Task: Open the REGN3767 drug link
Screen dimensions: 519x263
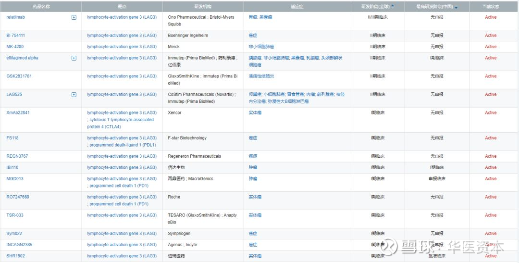Action: click(17, 156)
